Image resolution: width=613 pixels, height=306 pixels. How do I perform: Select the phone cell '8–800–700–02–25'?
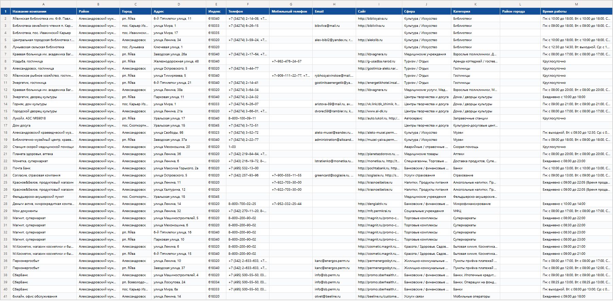click(x=248, y=204)
